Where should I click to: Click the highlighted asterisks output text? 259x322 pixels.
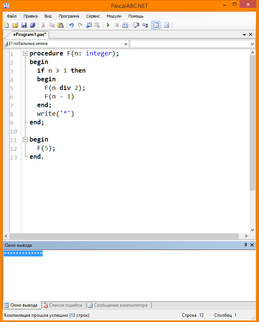23,253
